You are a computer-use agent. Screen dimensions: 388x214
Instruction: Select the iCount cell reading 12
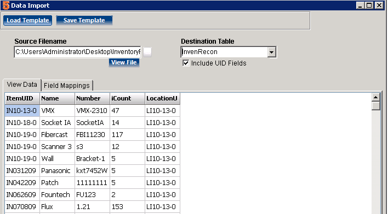[x=128, y=147]
